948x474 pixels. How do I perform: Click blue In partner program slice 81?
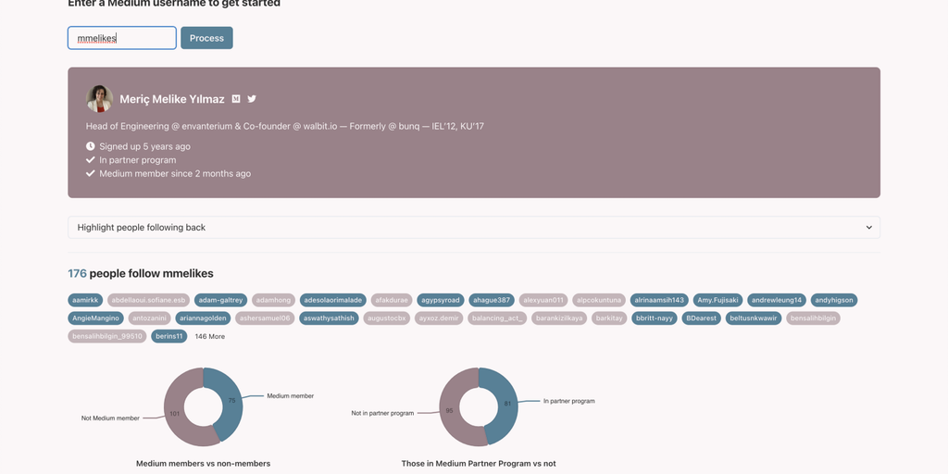(x=507, y=404)
